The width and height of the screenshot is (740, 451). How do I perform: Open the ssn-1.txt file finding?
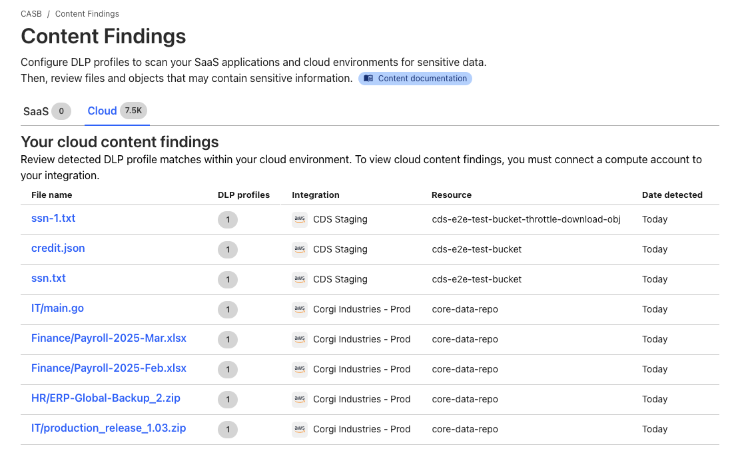click(x=53, y=219)
